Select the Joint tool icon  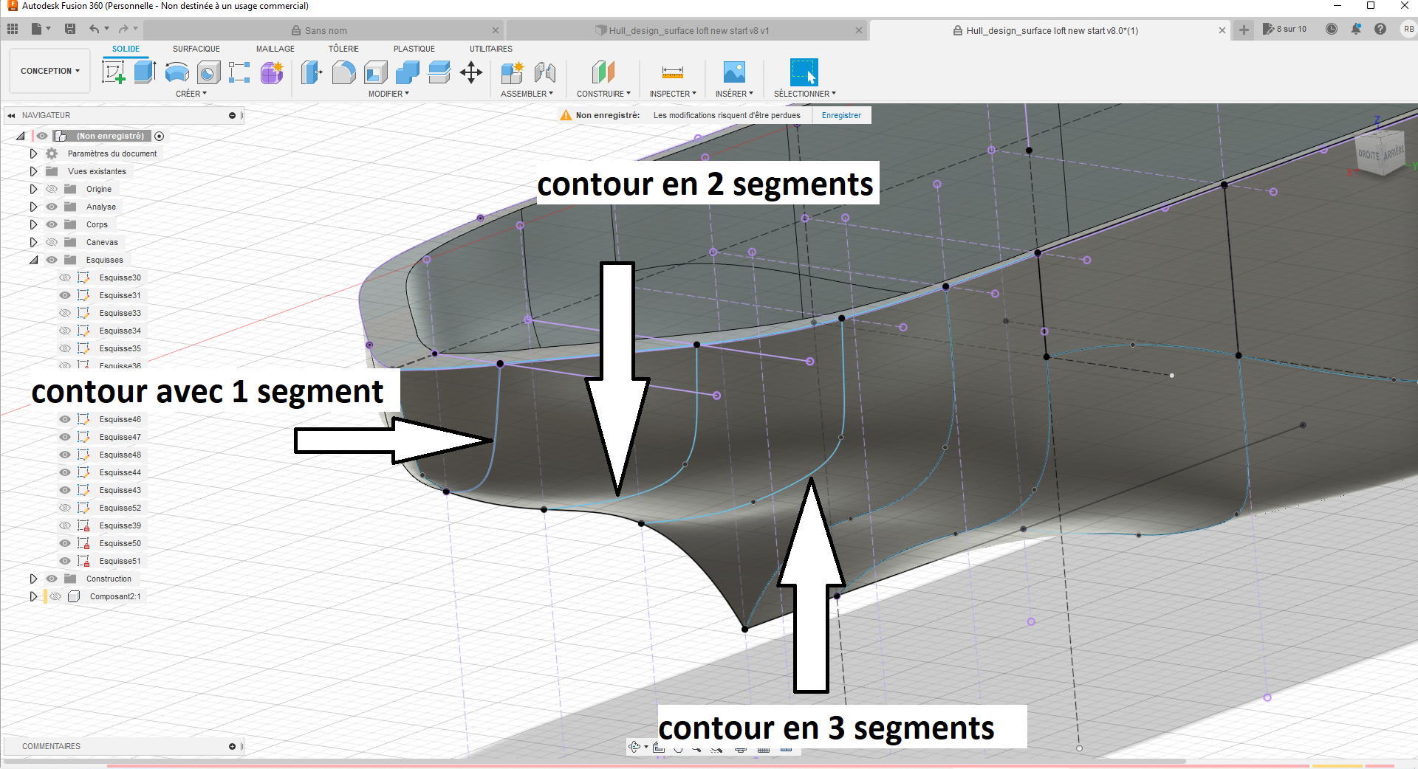544,72
